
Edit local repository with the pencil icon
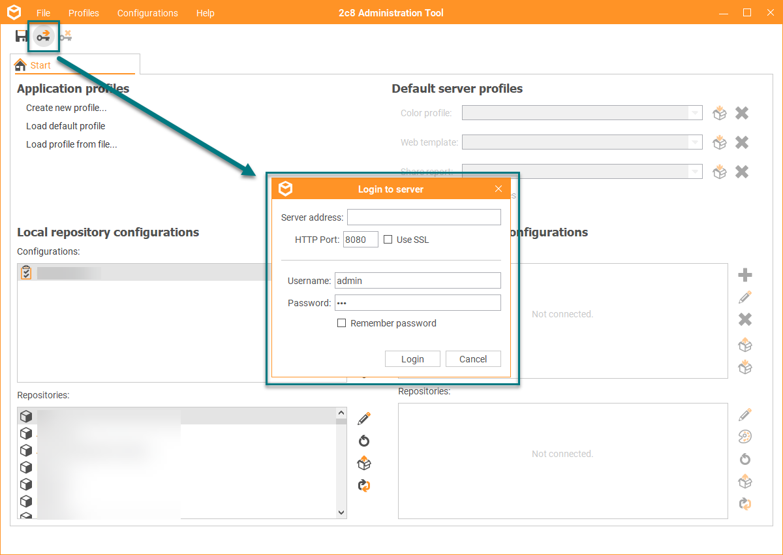[364, 419]
